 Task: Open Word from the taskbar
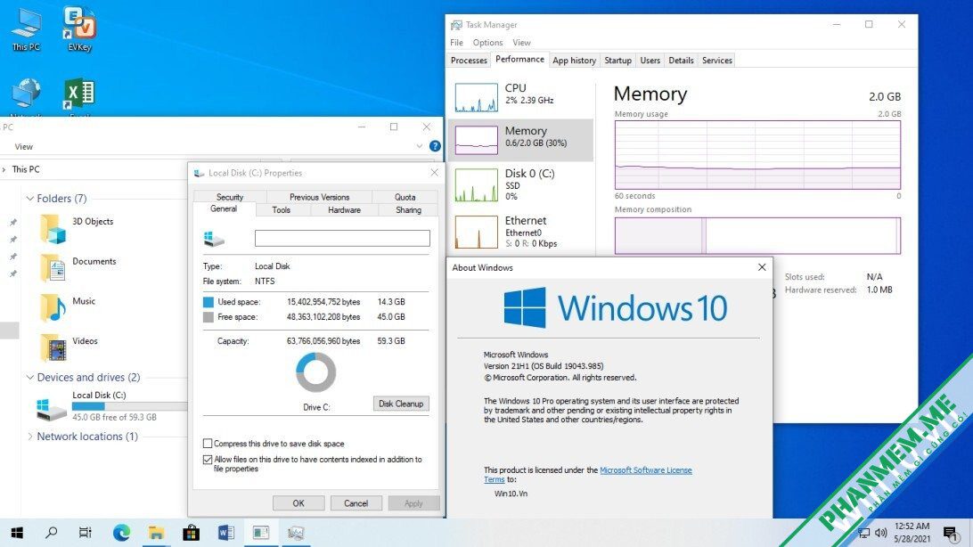[226, 532]
